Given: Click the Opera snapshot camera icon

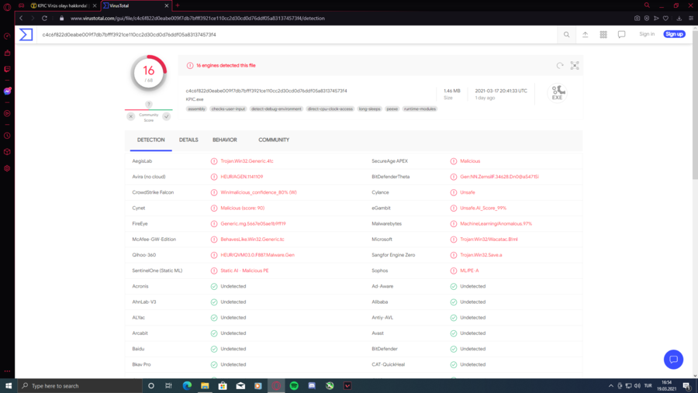Looking at the screenshot, I should click(x=637, y=18).
